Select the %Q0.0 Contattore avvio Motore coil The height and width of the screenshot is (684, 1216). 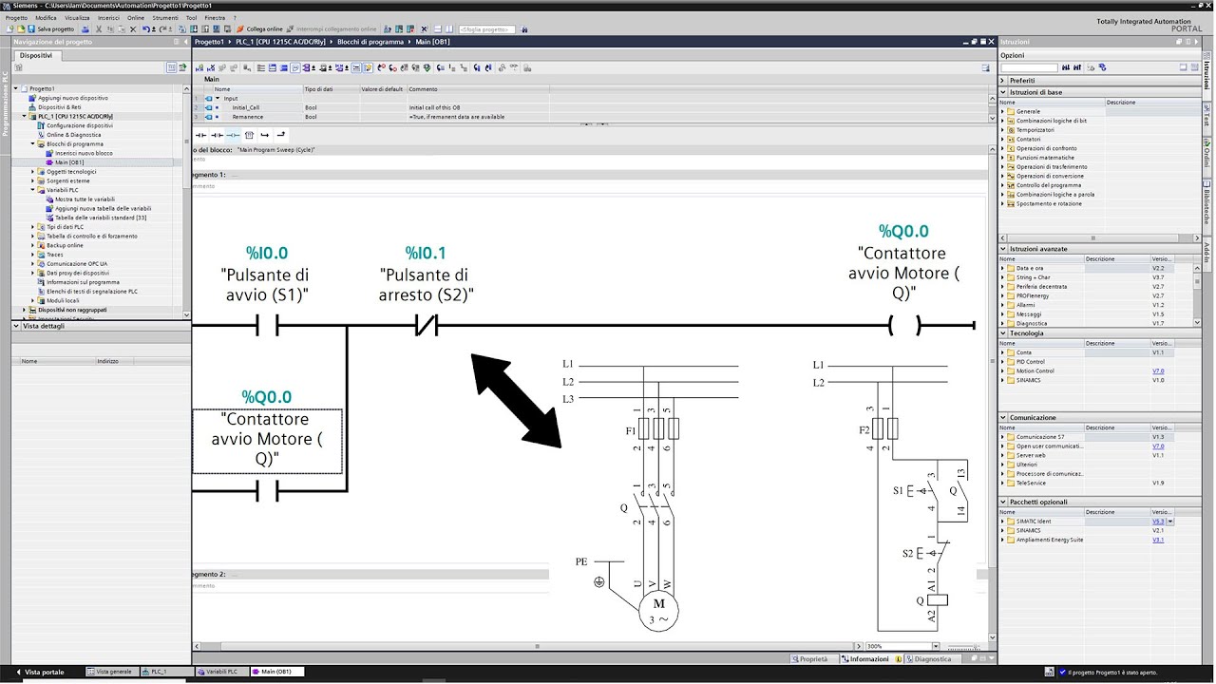(x=904, y=327)
